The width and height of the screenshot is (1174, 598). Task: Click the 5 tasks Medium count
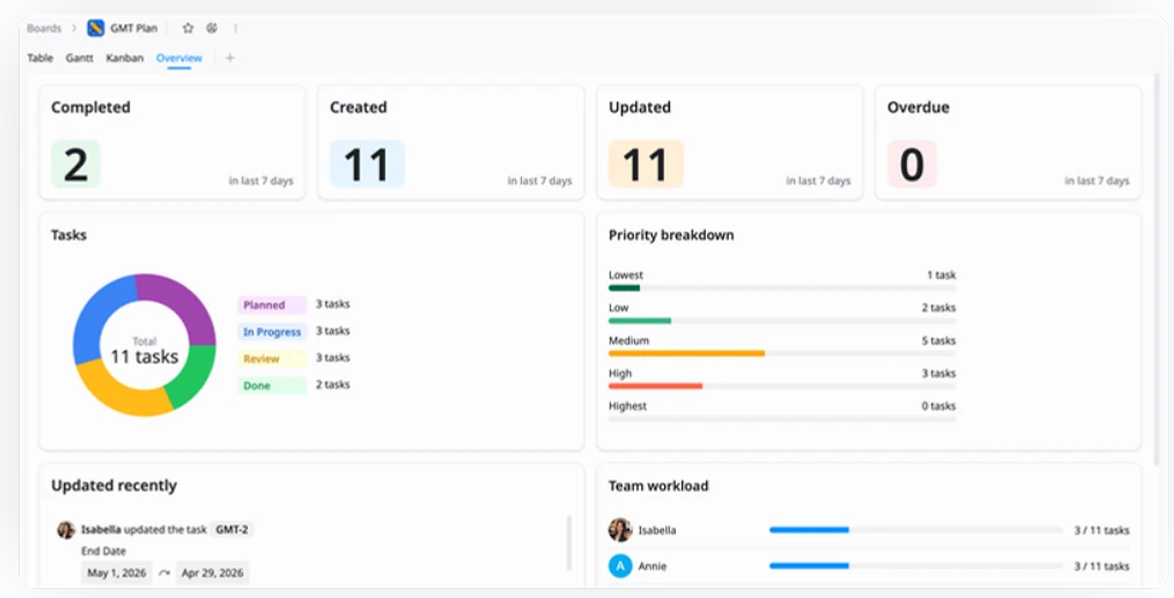939,341
